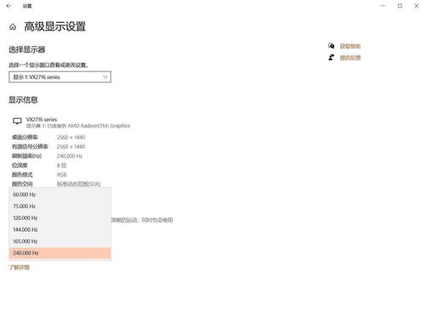Open the 提供反馈 link

click(350, 58)
